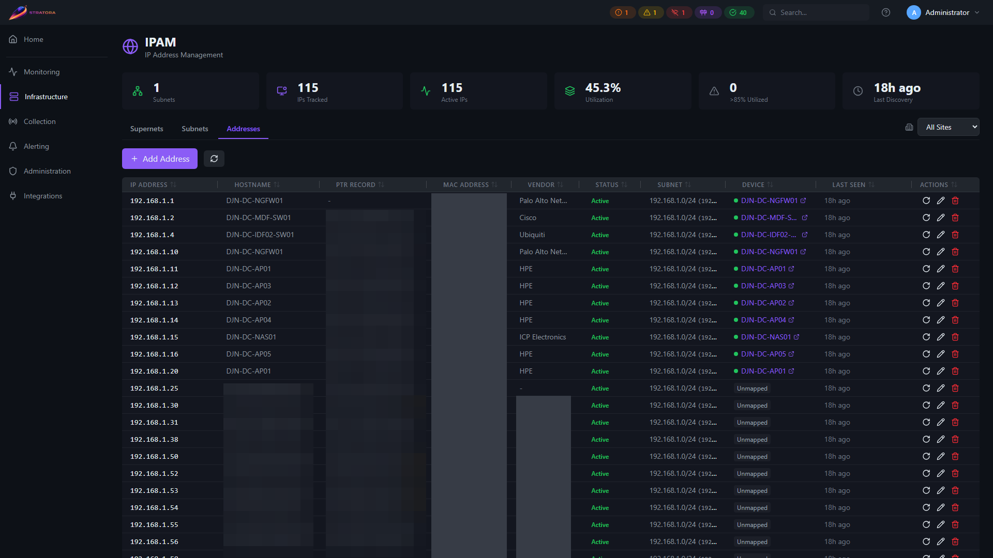Click the Stratora logo
Screen dimensions: 993x558
click(x=32, y=12)
